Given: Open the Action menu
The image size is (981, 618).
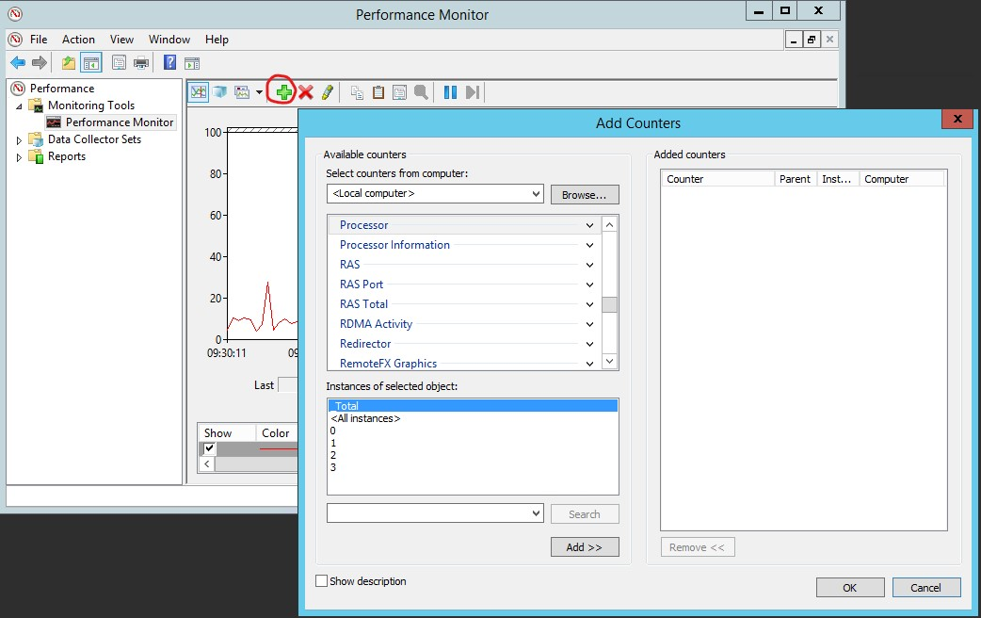Looking at the screenshot, I should (x=78, y=40).
